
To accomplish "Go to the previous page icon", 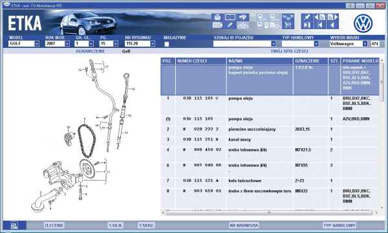I will (x=319, y=17).
